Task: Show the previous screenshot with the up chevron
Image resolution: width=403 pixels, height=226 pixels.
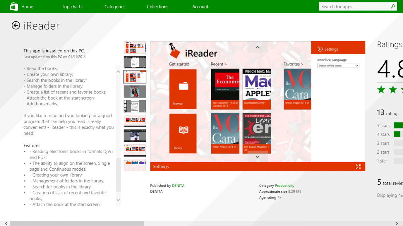Action: coord(258,47)
